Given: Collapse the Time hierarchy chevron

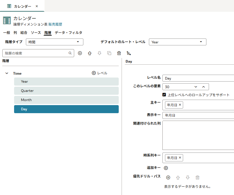Looking at the screenshot, I should pyautogui.click(x=7, y=73).
